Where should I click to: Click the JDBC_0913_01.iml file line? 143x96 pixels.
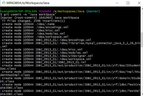[x=44, y=62]
